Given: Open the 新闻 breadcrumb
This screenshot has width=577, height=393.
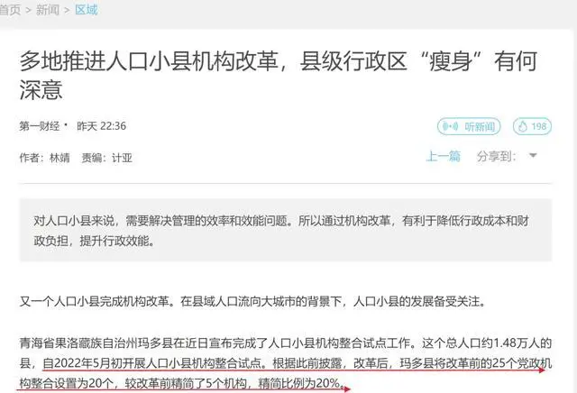Looking at the screenshot, I should [48, 10].
